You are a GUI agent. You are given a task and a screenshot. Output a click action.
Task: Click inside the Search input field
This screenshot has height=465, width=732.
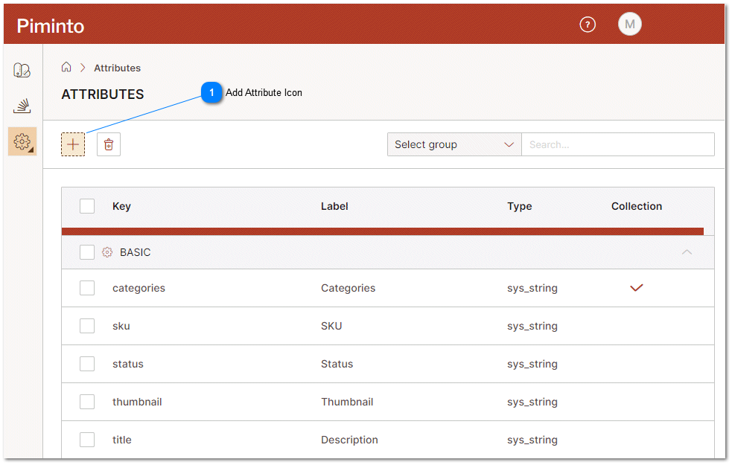click(618, 144)
